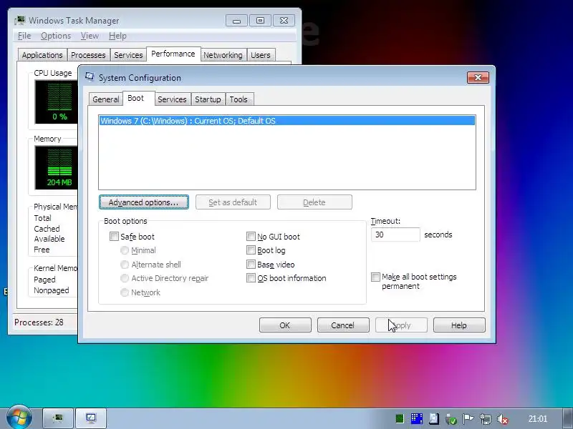Select the Network radio button
This screenshot has height=429, width=573.
click(x=125, y=292)
